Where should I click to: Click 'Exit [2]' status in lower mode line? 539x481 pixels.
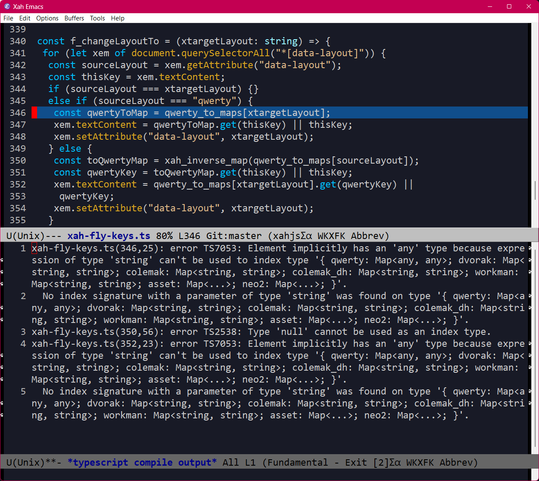(x=367, y=462)
